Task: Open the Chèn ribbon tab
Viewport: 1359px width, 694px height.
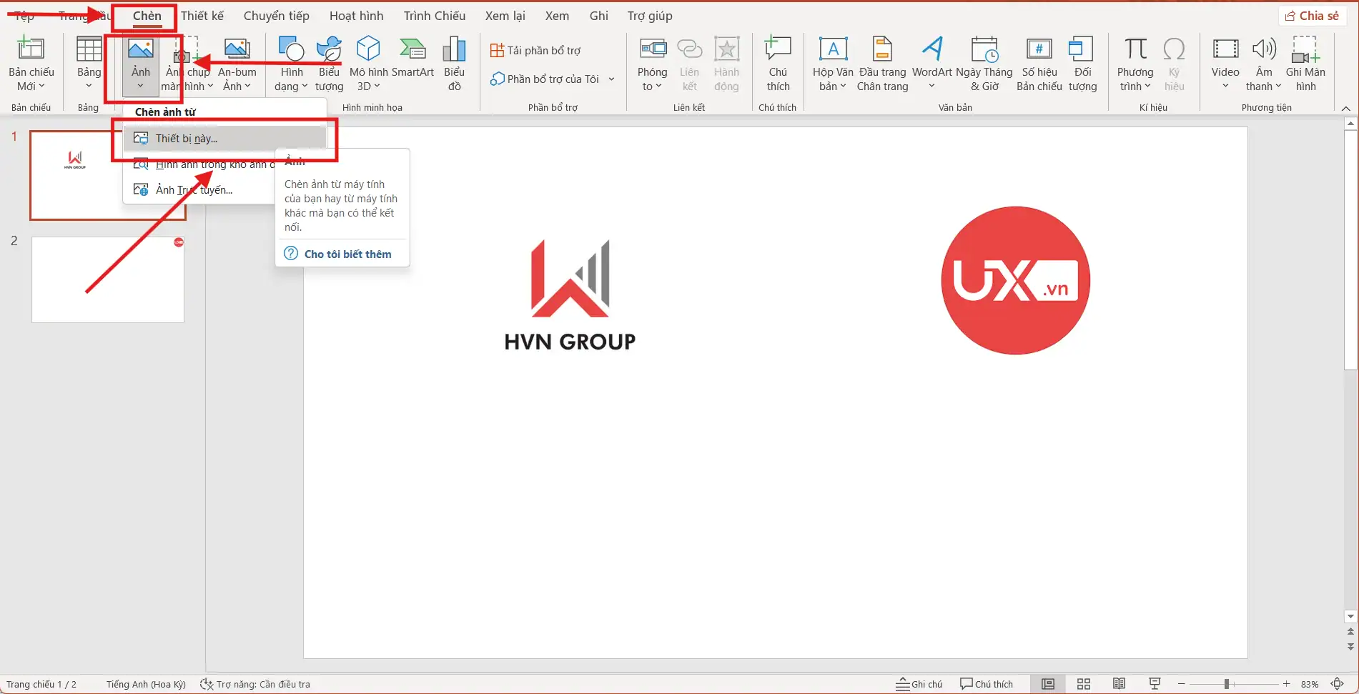Action: (x=147, y=16)
